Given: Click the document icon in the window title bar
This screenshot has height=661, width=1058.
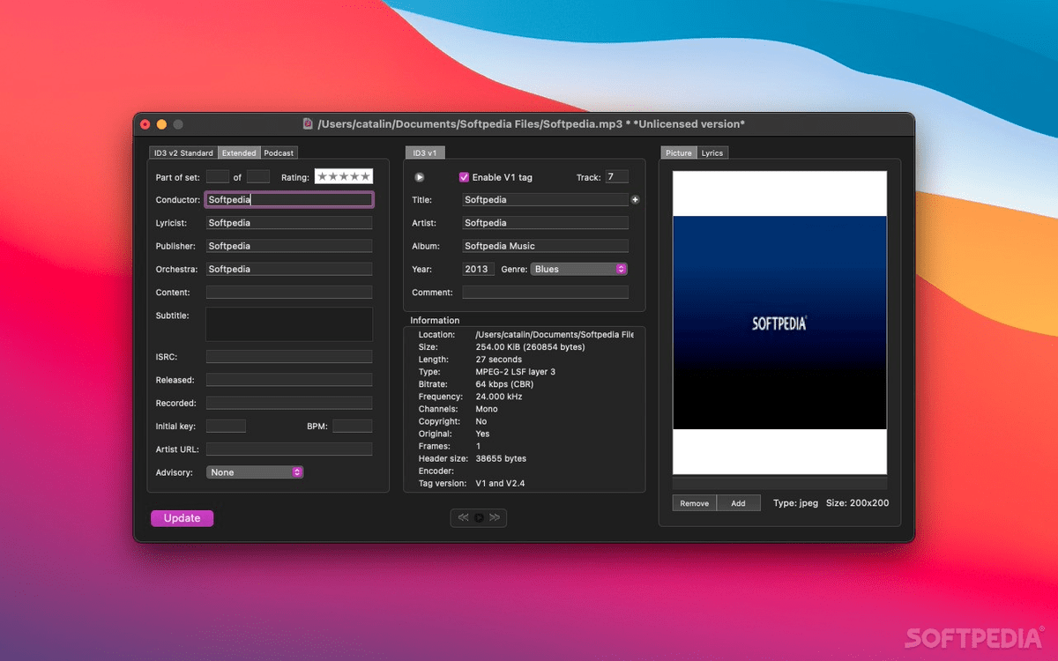Looking at the screenshot, I should coord(306,124).
